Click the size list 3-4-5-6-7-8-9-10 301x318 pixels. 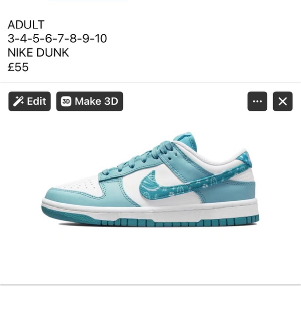57,38
